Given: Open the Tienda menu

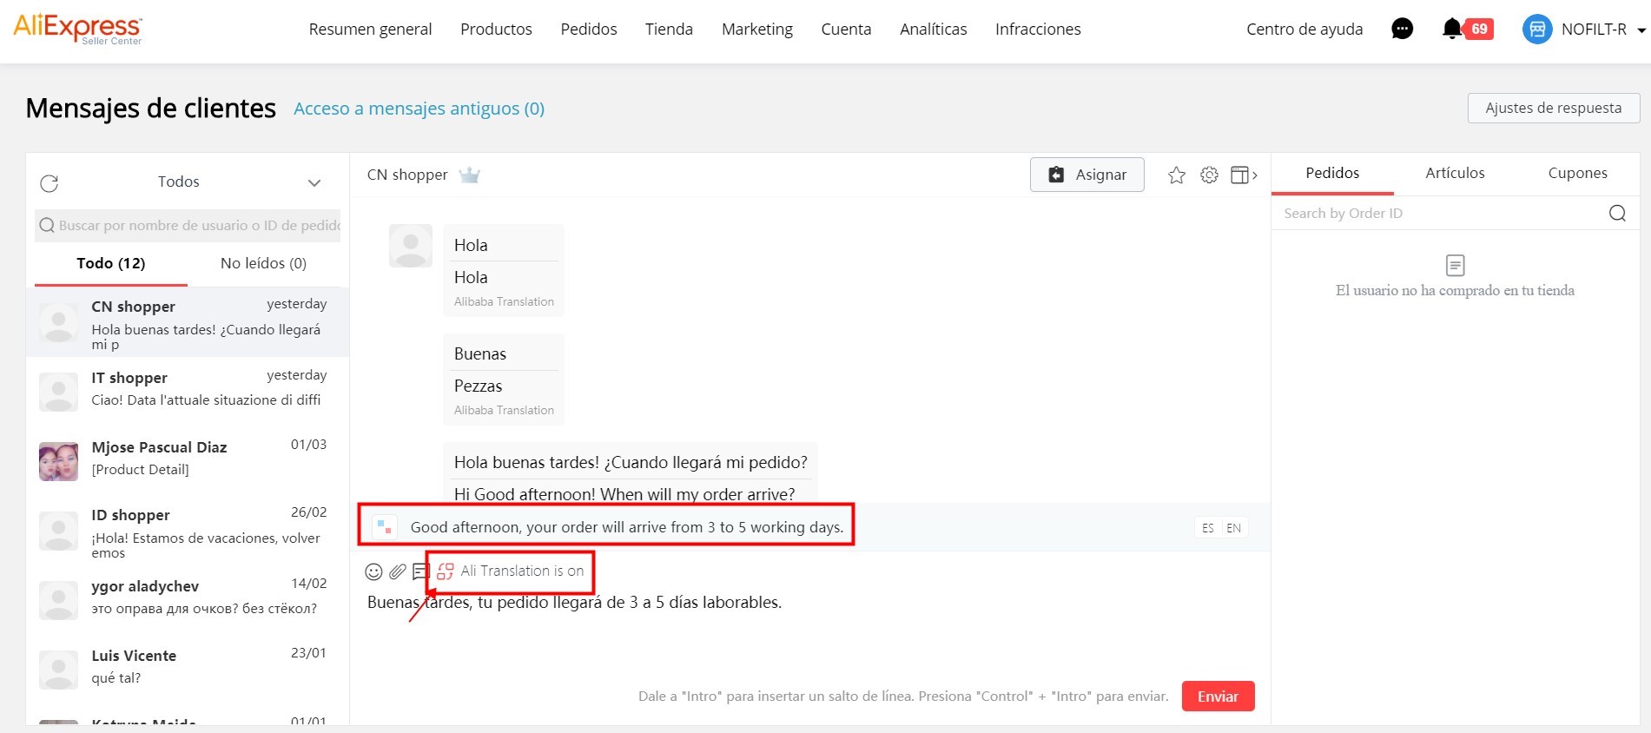Looking at the screenshot, I should click(669, 29).
